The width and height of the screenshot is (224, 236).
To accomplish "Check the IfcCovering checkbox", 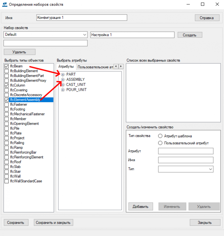I will tap(6, 90).
